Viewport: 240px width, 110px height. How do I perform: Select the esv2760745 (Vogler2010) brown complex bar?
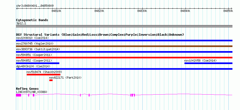[124, 46]
